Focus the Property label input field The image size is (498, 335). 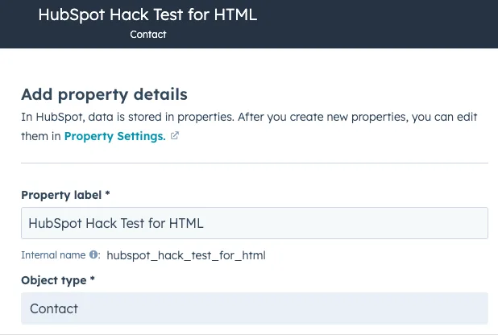click(255, 223)
